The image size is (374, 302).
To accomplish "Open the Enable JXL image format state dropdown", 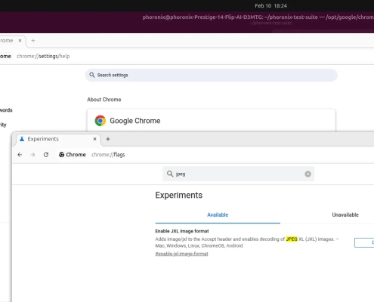I will point(364,242).
